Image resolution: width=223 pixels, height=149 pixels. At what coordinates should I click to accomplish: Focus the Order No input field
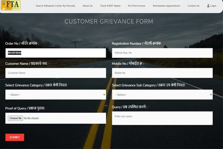point(56,53)
